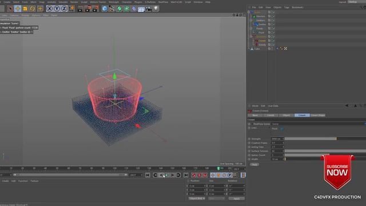Go to start of timeline
The width and height of the screenshot is (366, 206).
pyautogui.click(x=148, y=175)
